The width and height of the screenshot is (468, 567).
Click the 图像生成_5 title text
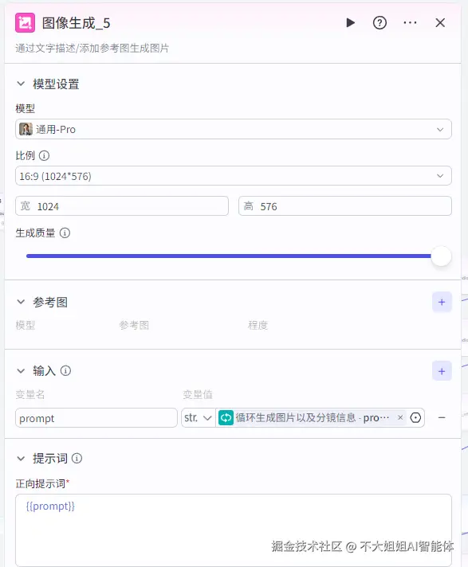[x=76, y=23]
